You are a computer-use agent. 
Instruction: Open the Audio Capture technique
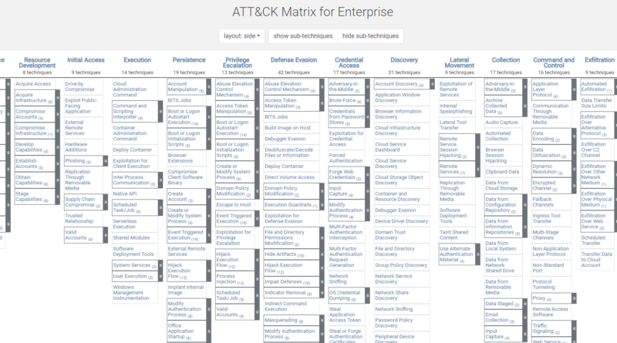504,123
